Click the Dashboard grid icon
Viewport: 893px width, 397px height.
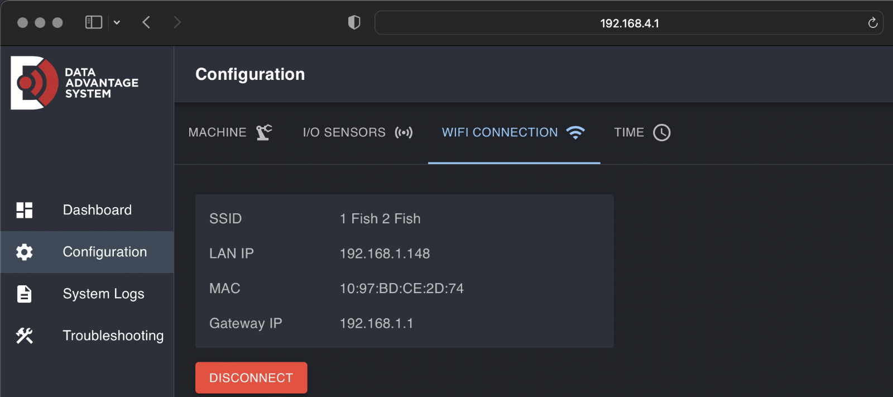25,210
